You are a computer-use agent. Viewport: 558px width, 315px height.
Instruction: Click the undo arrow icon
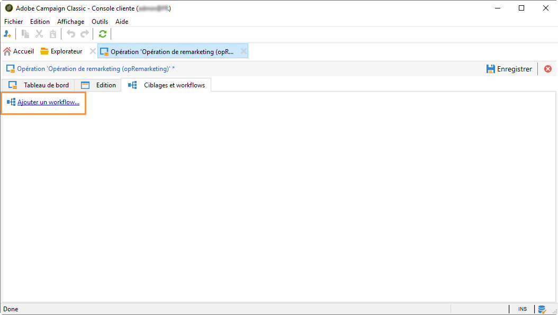tap(71, 34)
